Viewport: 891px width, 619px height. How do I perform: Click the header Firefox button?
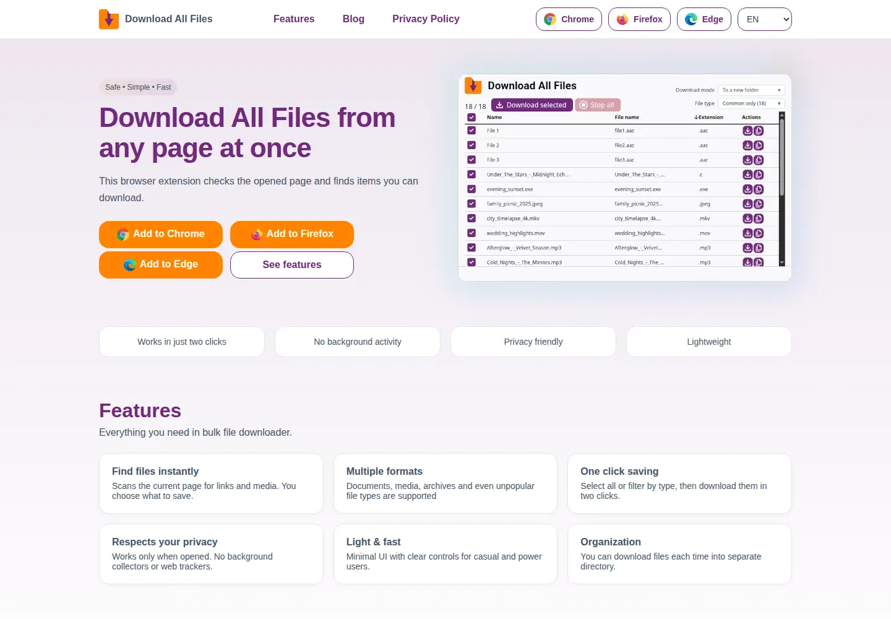(x=639, y=19)
